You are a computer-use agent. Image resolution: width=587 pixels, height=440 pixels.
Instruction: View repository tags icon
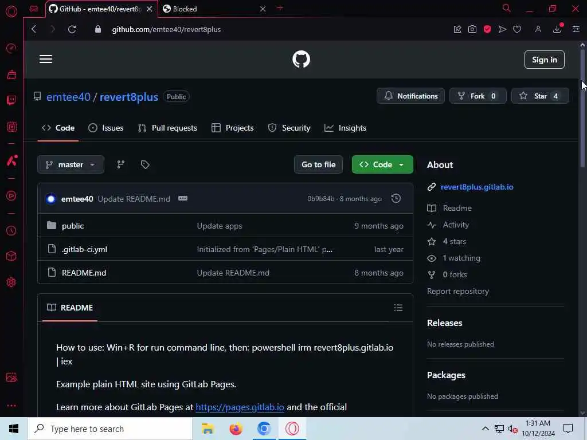pyautogui.click(x=145, y=164)
